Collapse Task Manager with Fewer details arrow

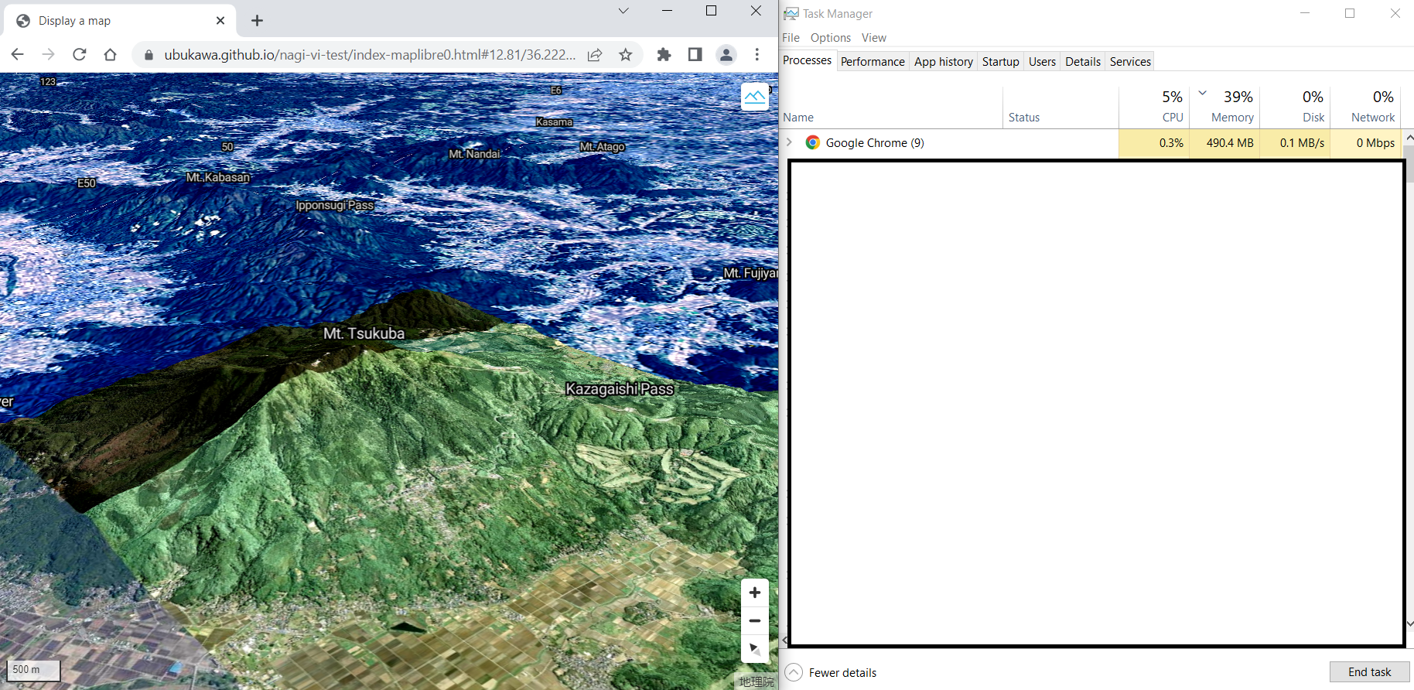(794, 672)
